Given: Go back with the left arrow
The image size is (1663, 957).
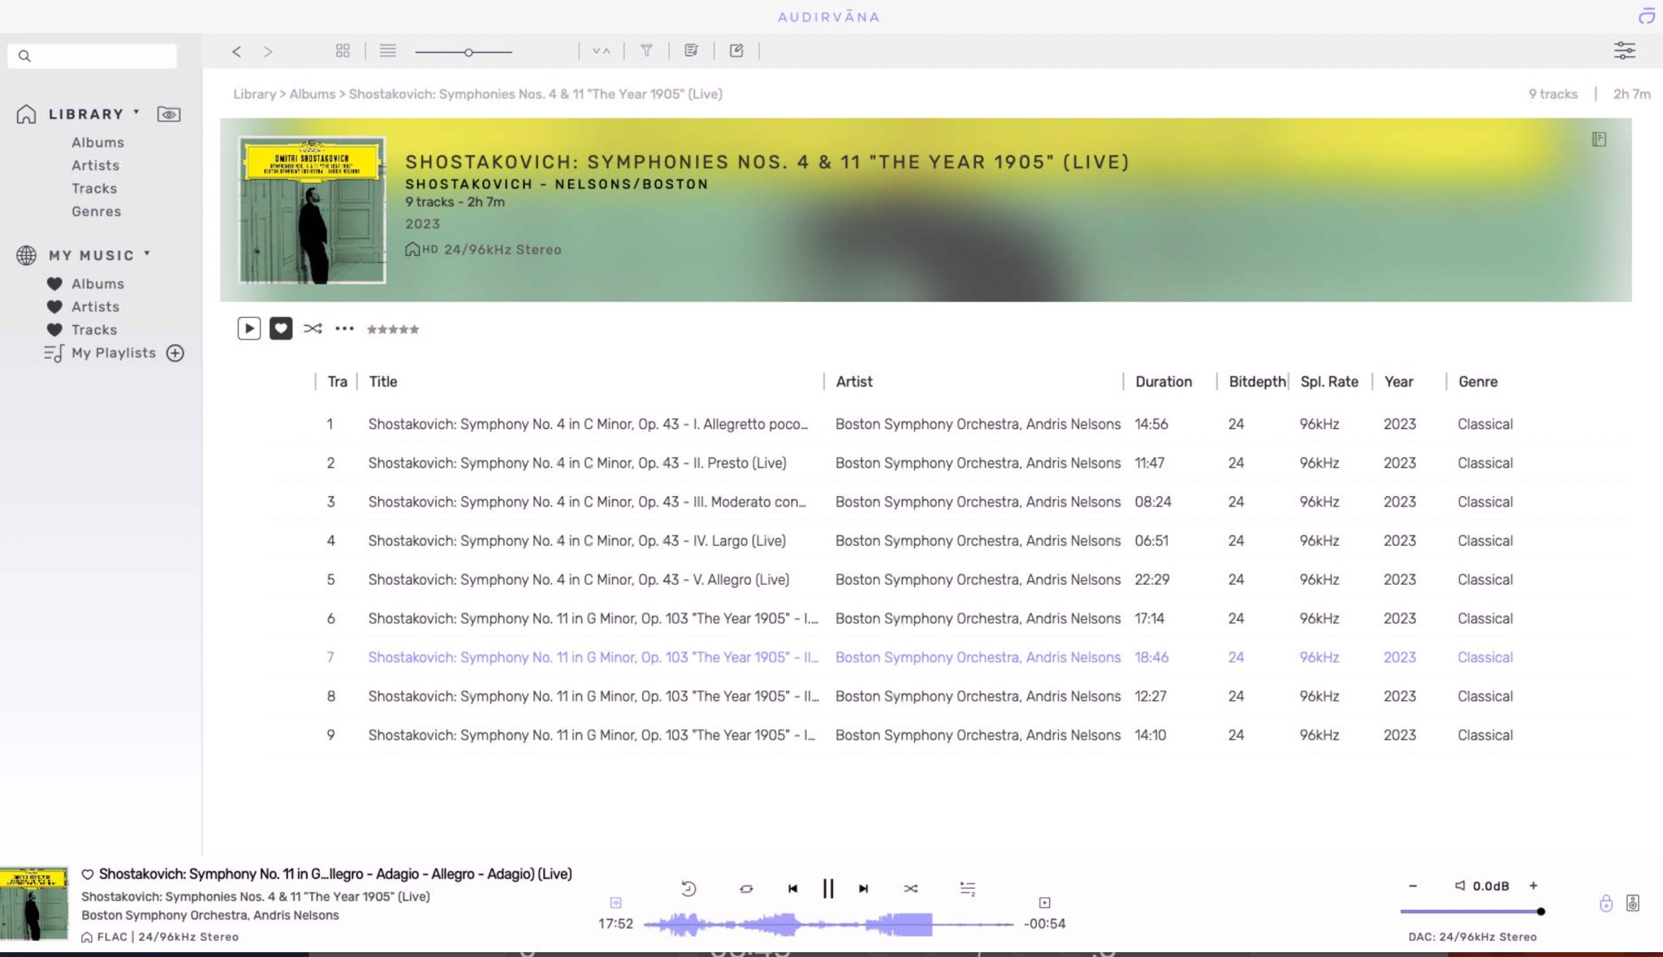Looking at the screenshot, I should tap(236, 51).
